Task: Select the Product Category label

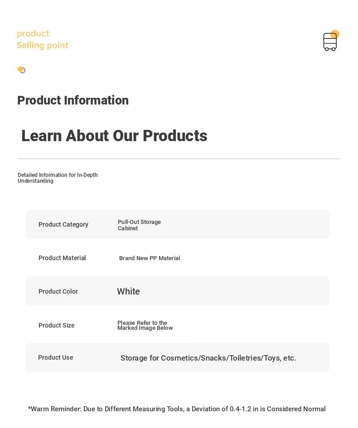Action: [x=63, y=224]
